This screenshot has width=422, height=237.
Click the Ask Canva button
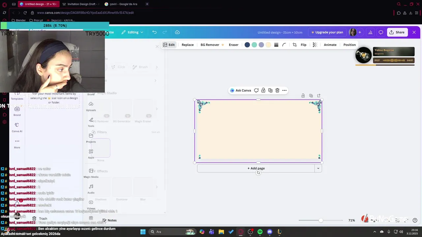[240, 91]
